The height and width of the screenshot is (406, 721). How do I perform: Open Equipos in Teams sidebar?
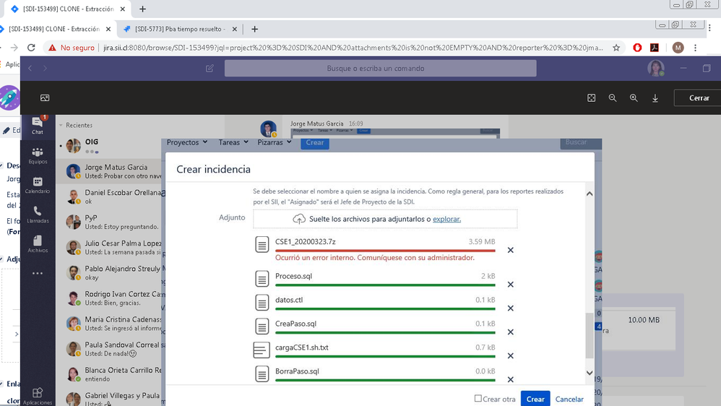tap(38, 156)
